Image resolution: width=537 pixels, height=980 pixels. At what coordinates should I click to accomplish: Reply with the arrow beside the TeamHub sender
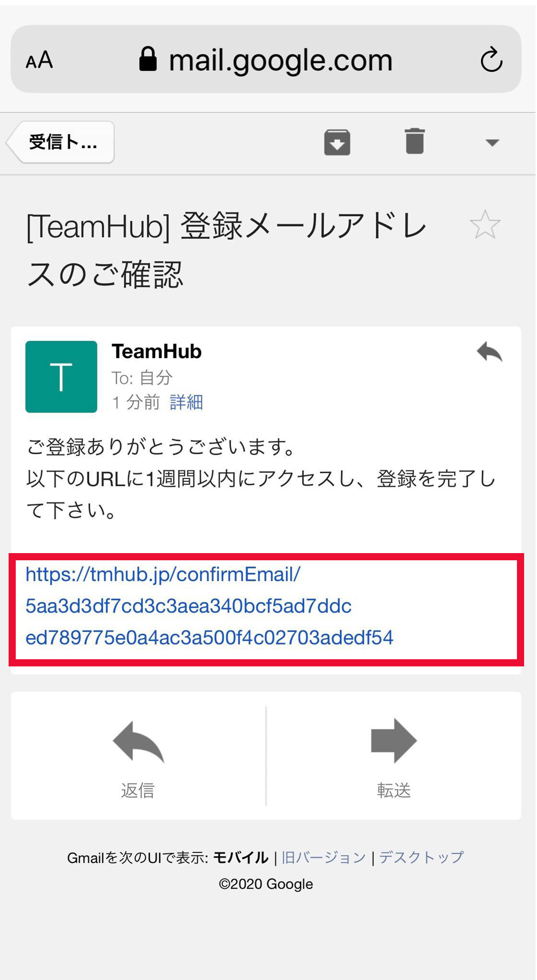[x=490, y=352]
